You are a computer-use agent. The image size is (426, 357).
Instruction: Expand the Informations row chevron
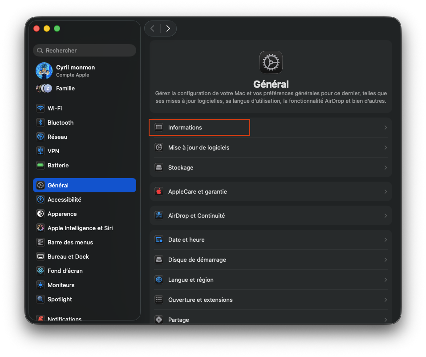click(x=385, y=127)
